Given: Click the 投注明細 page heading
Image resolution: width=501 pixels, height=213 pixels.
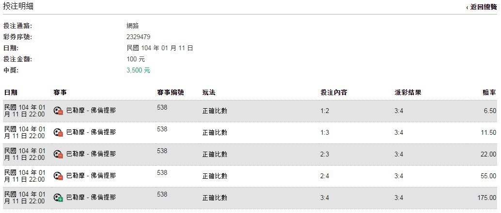Looking at the screenshot, I should click(18, 6).
